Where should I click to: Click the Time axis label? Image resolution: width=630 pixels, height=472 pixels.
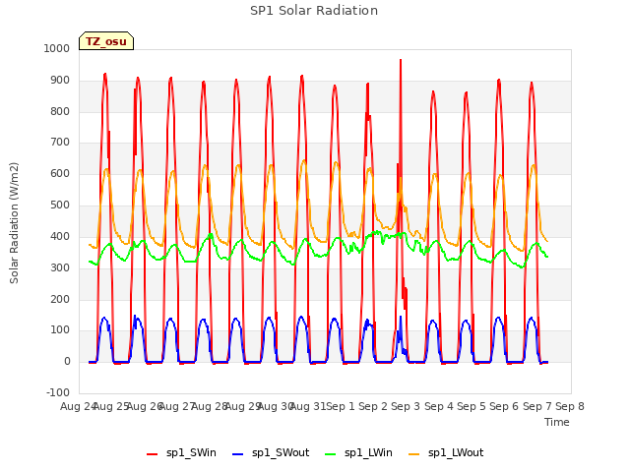[x=557, y=422]
